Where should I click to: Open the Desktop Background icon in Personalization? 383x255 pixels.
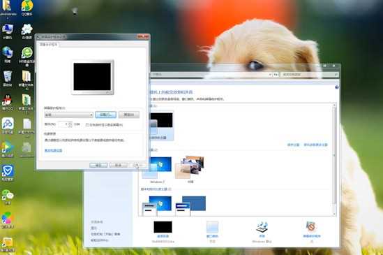tap(163, 227)
